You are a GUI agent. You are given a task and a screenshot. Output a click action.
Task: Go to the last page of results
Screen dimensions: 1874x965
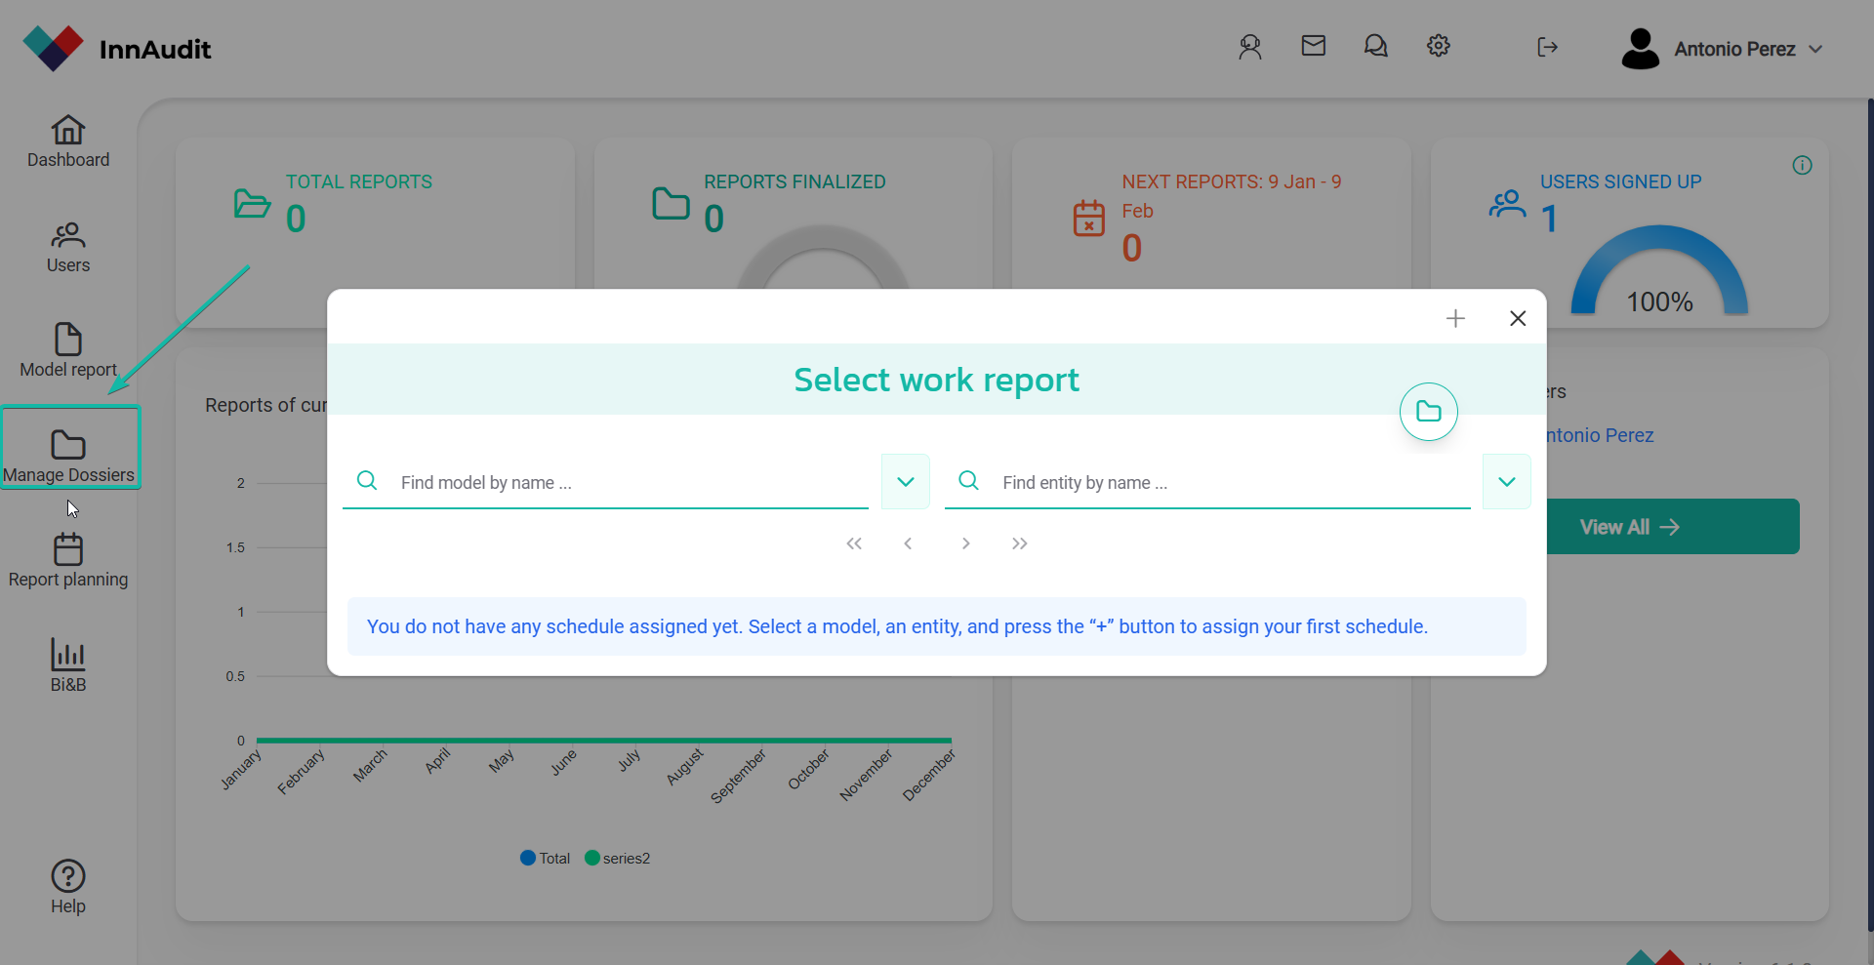coord(1019,543)
